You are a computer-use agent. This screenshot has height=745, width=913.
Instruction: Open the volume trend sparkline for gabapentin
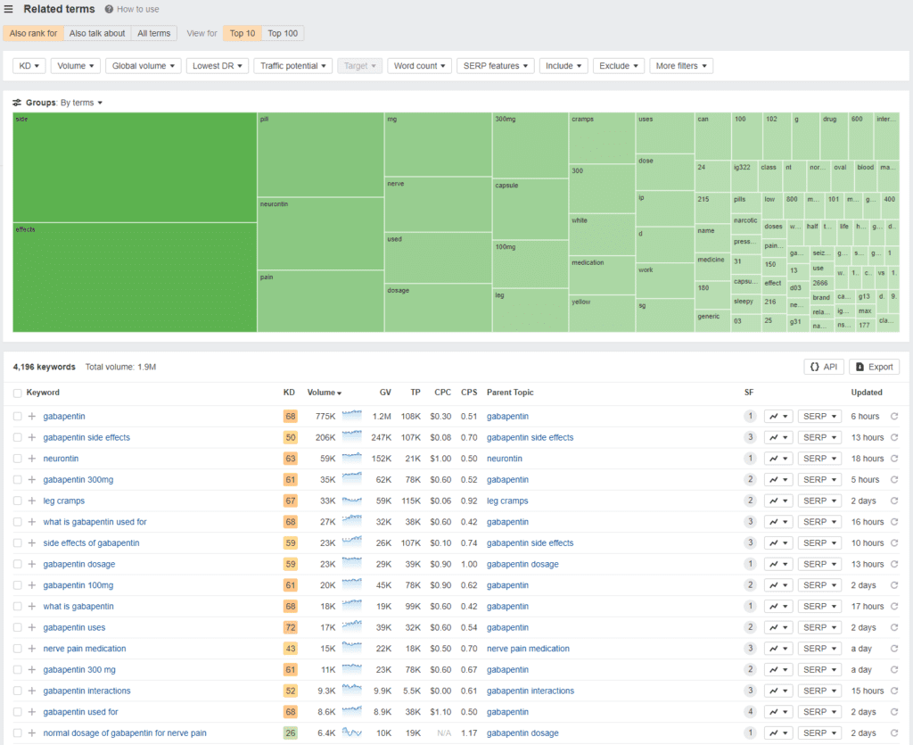(x=351, y=416)
